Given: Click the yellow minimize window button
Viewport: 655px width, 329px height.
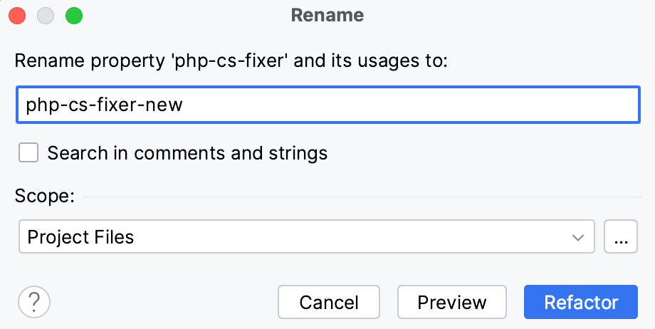Looking at the screenshot, I should coord(46,15).
